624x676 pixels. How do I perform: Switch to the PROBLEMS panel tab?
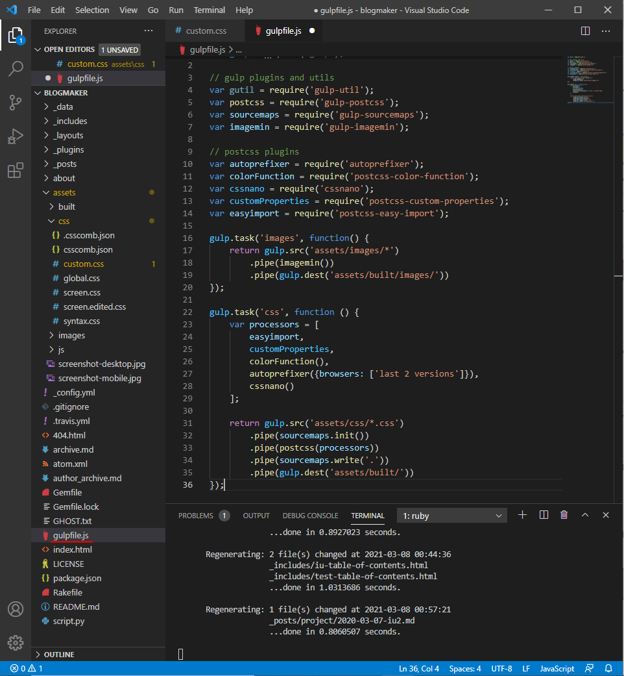click(x=204, y=516)
